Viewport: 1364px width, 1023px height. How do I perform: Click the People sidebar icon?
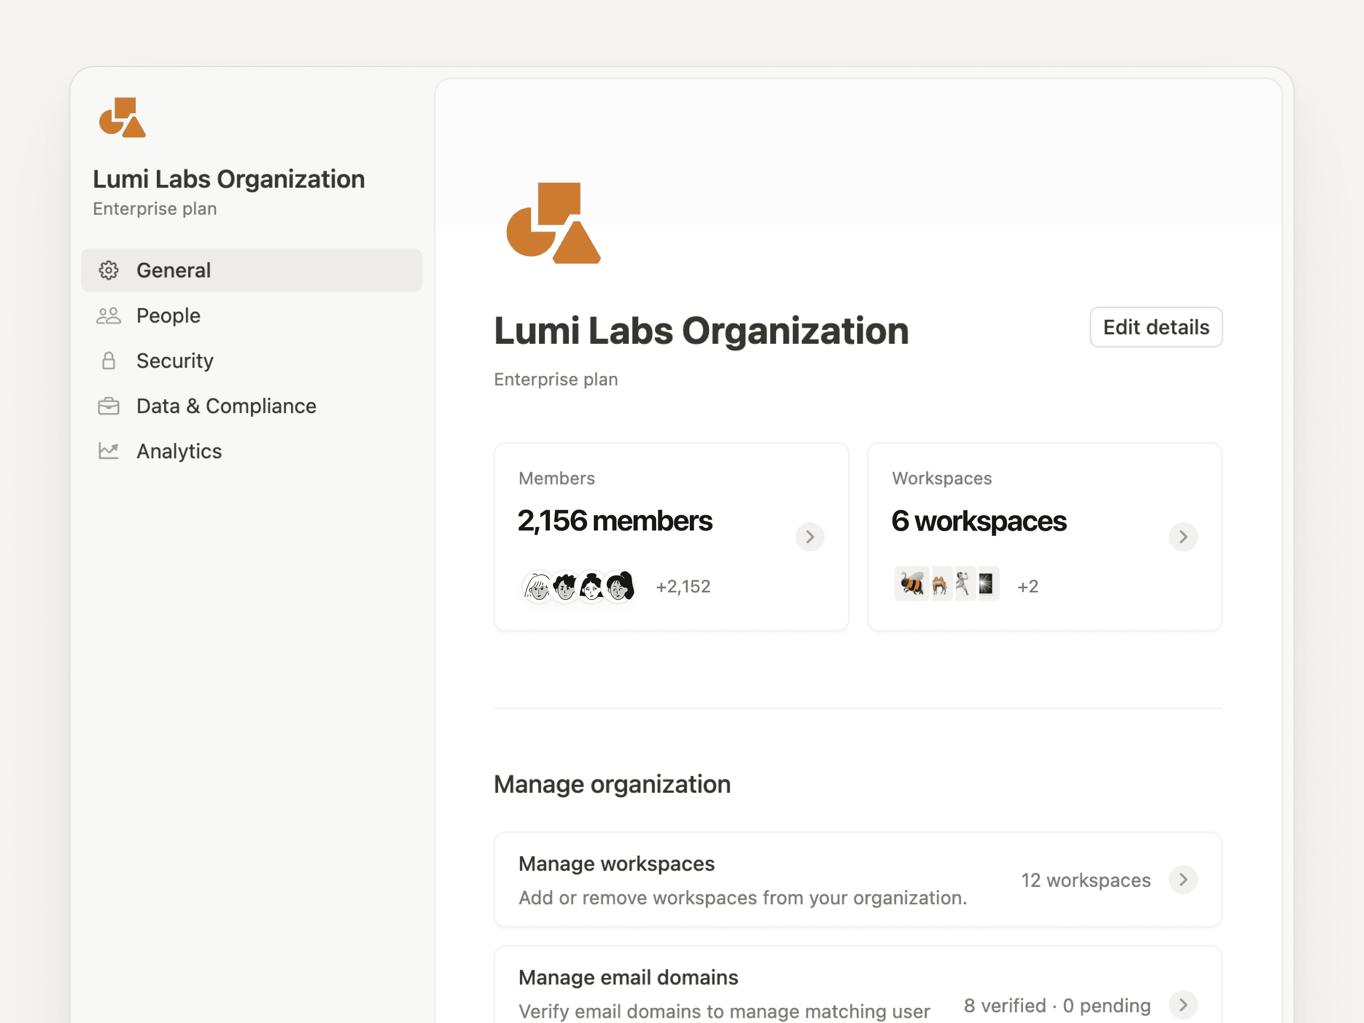pos(109,315)
